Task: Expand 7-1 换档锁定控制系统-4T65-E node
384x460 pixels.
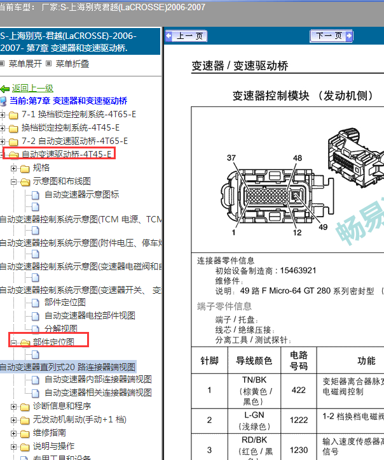Action: click(x=3, y=115)
